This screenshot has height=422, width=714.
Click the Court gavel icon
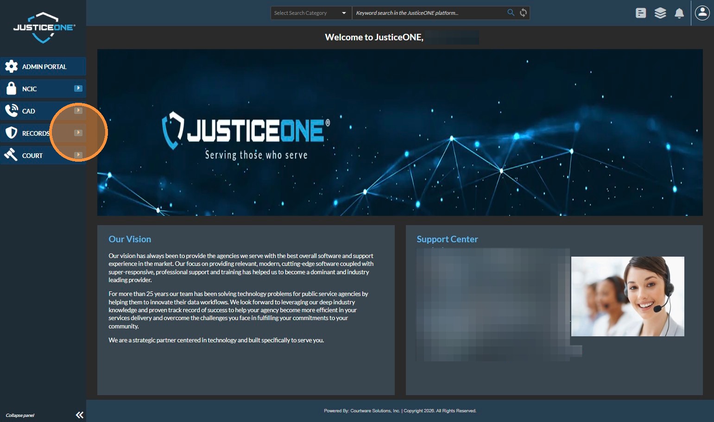point(11,155)
